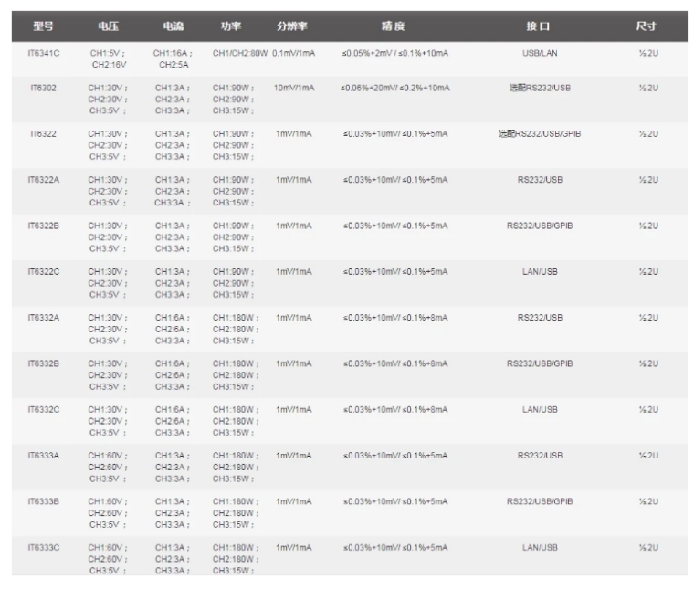Select the 接口 column header
This screenshot has height=589, width=694.
click(x=540, y=26)
